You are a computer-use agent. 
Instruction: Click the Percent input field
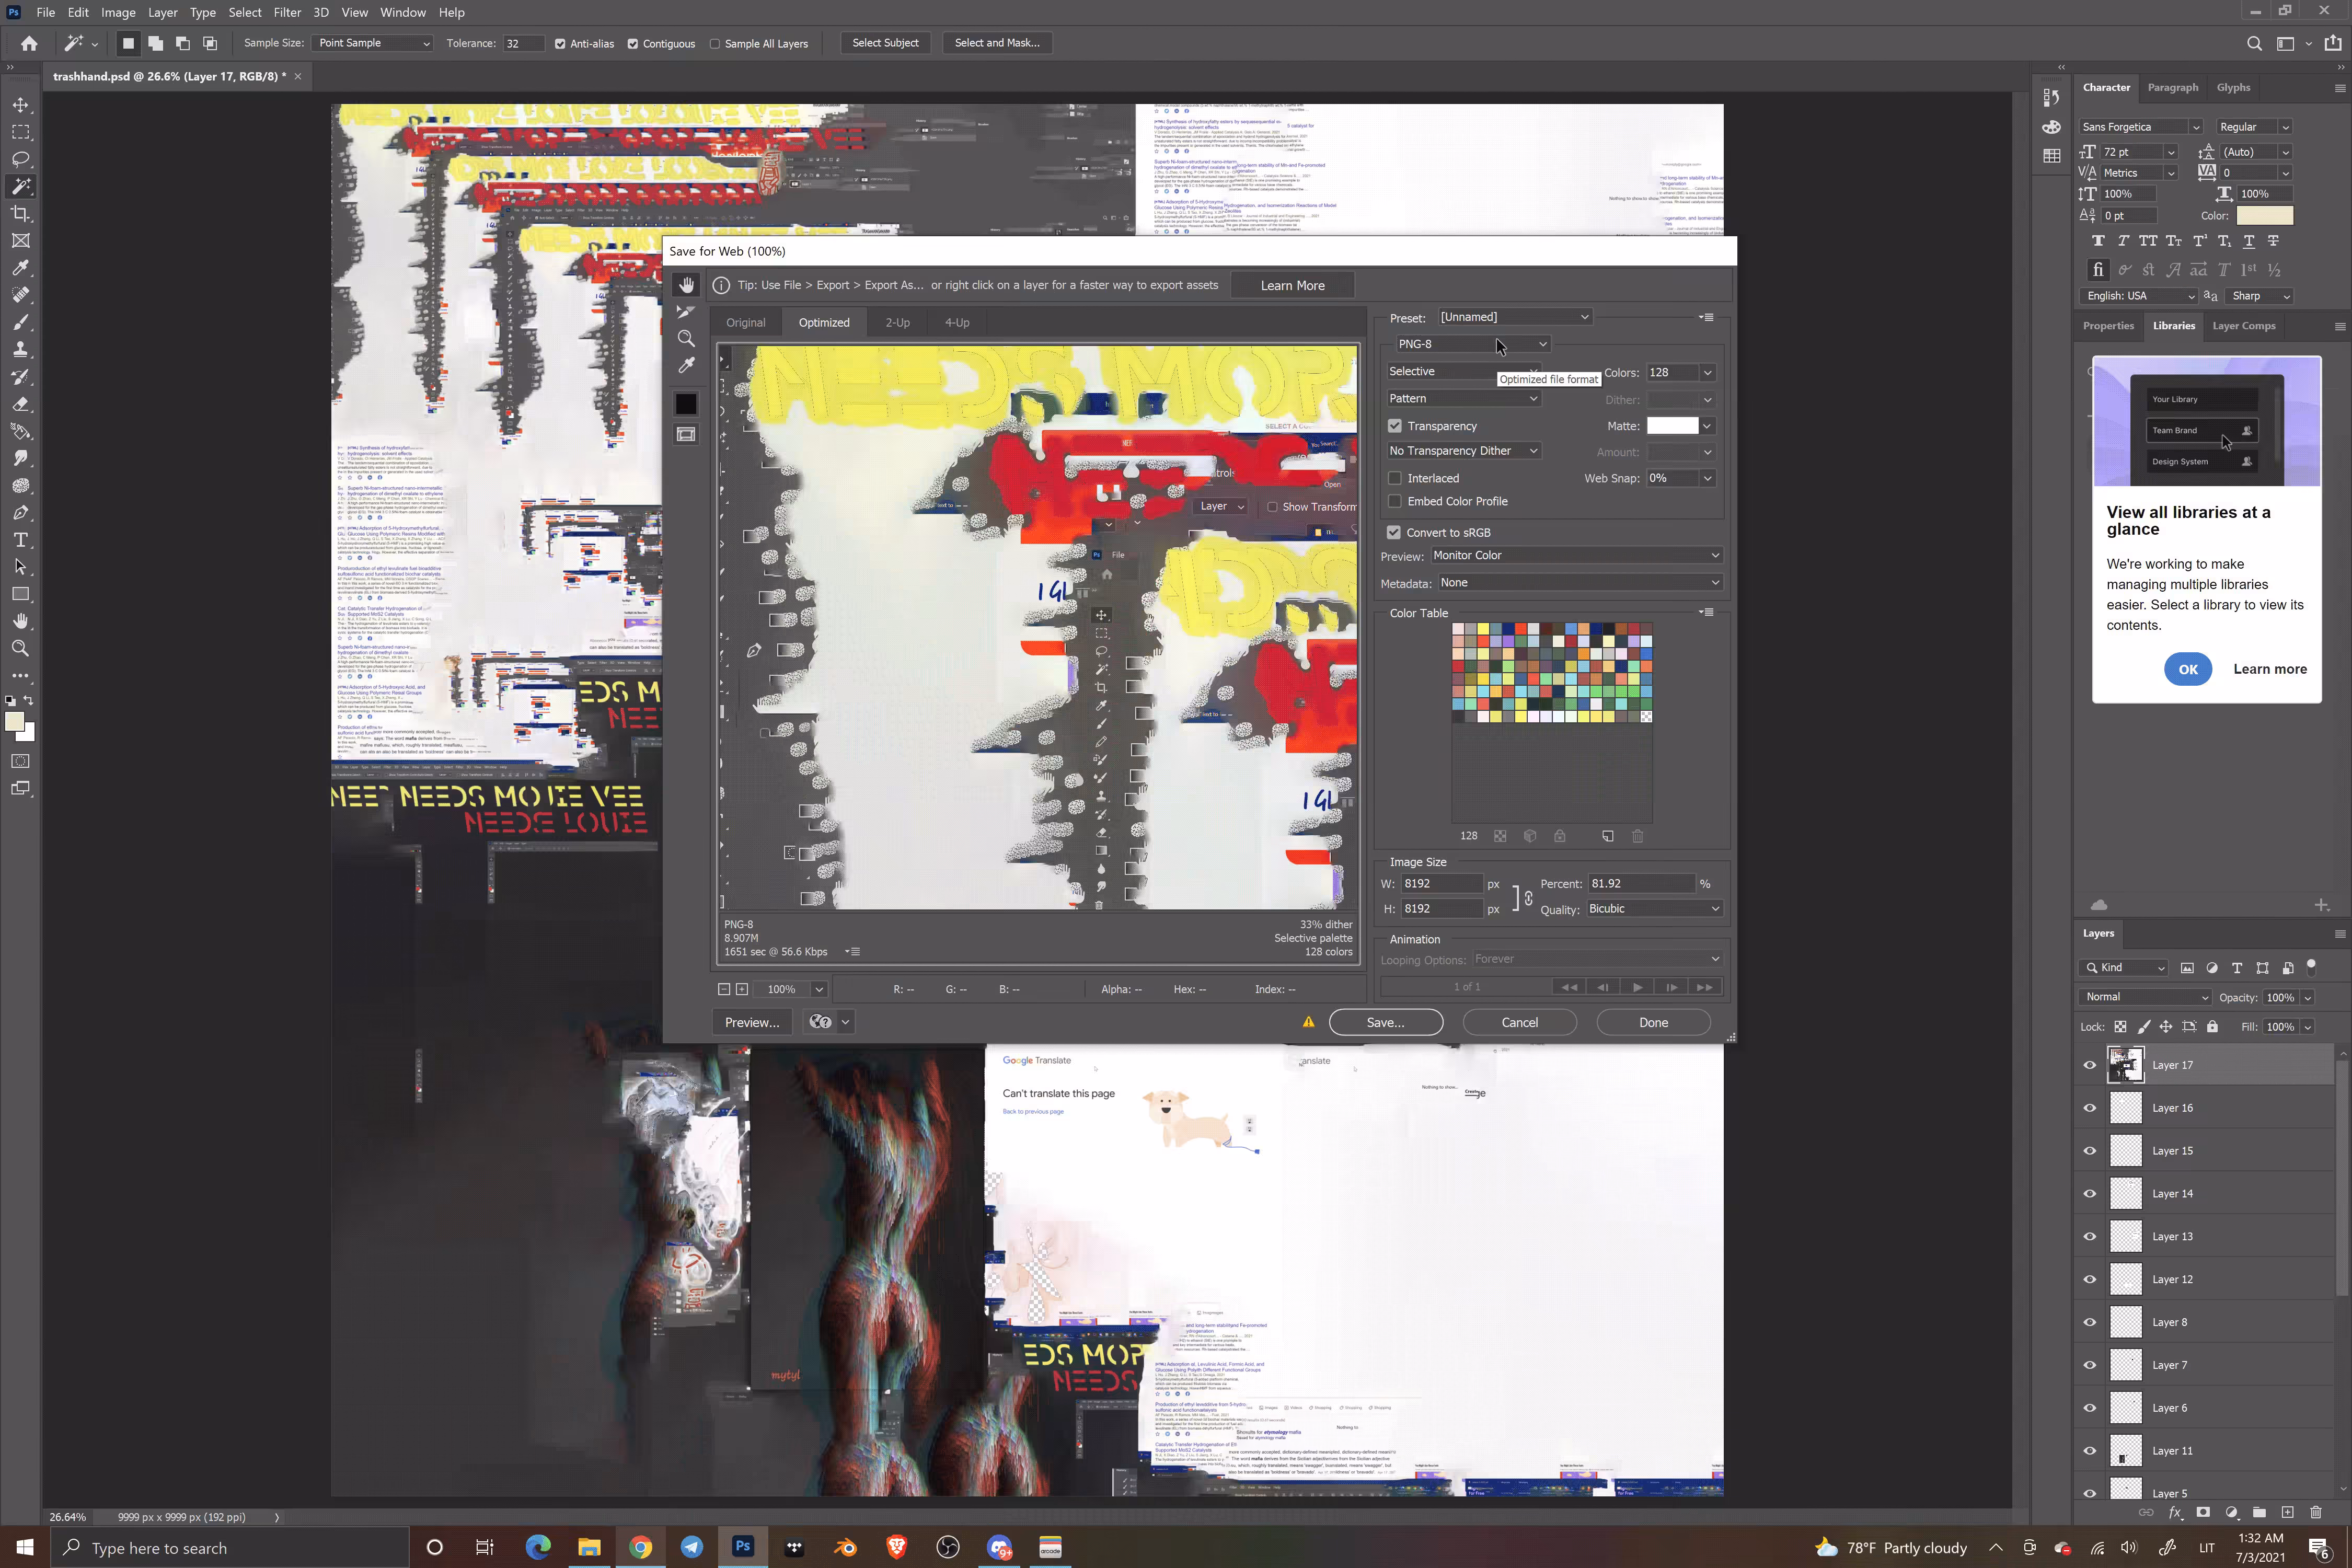[1640, 883]
